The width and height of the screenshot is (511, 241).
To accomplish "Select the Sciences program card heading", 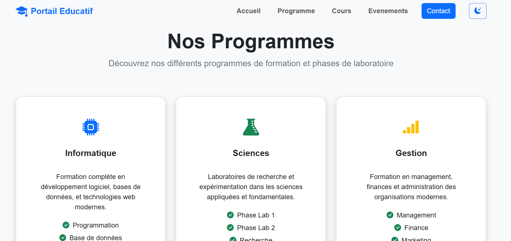I will (251, 153).
